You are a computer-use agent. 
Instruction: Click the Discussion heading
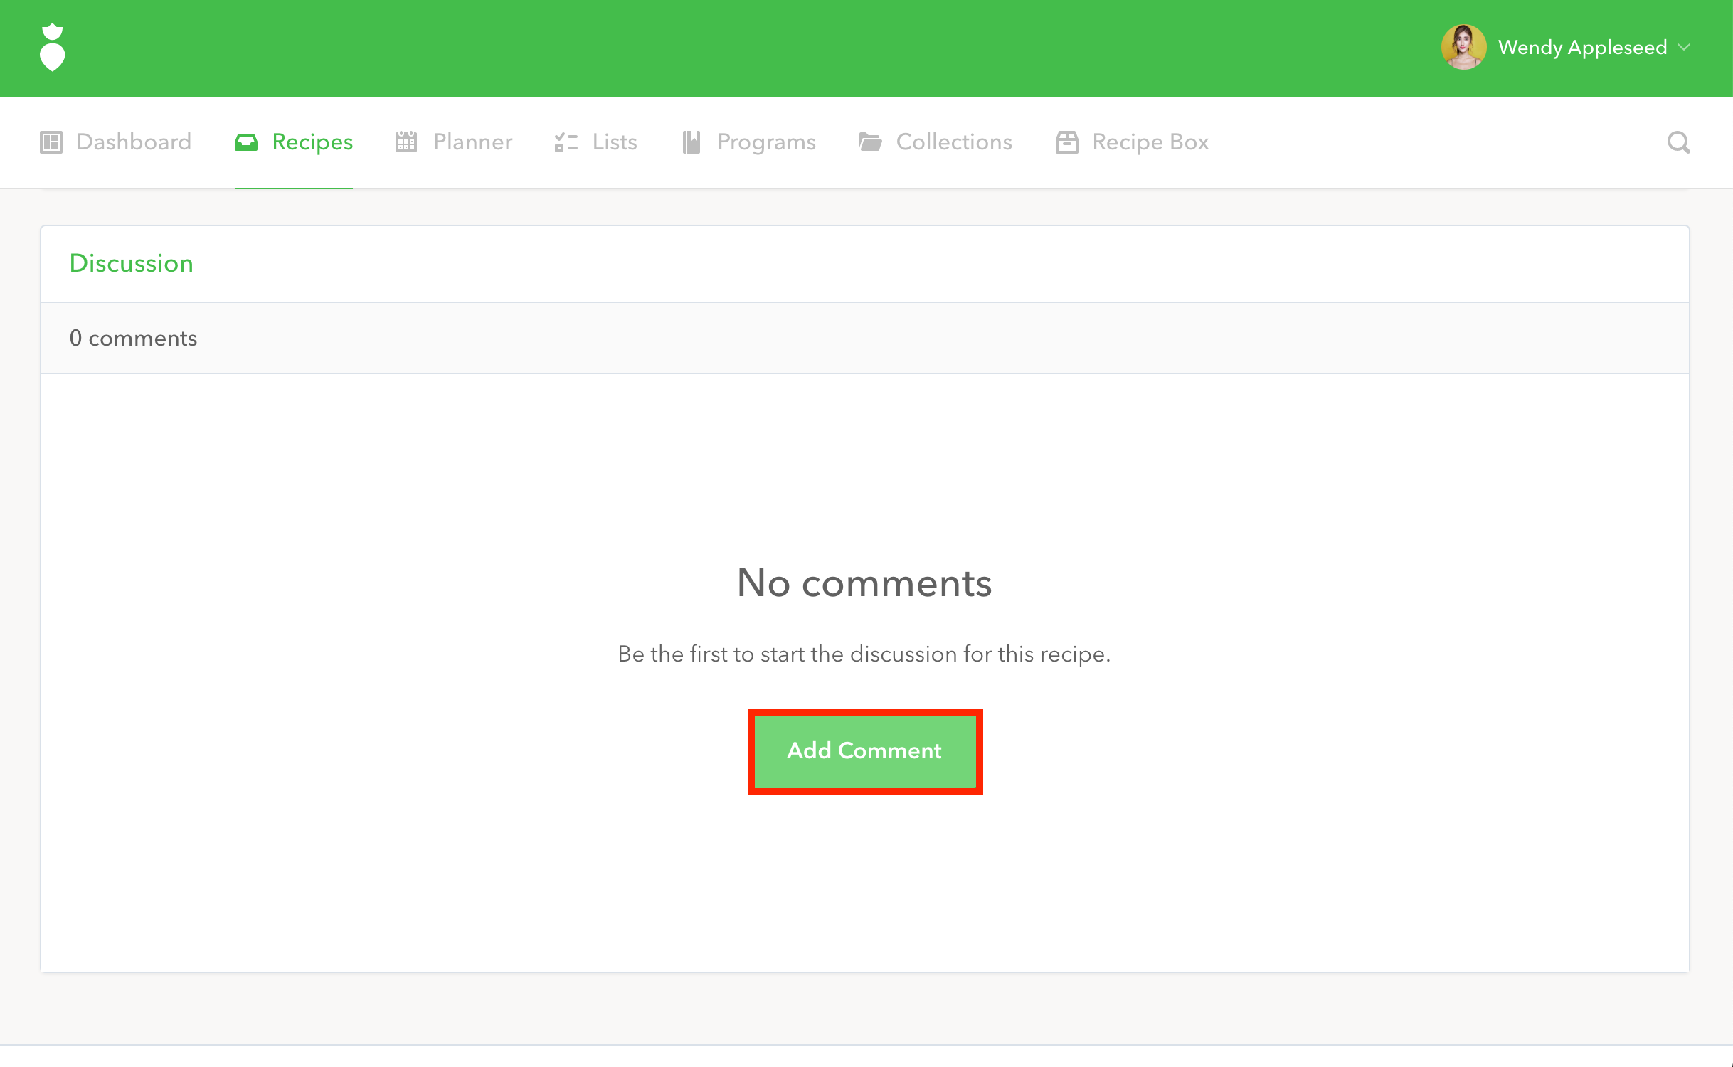click(x=132, y=264)
